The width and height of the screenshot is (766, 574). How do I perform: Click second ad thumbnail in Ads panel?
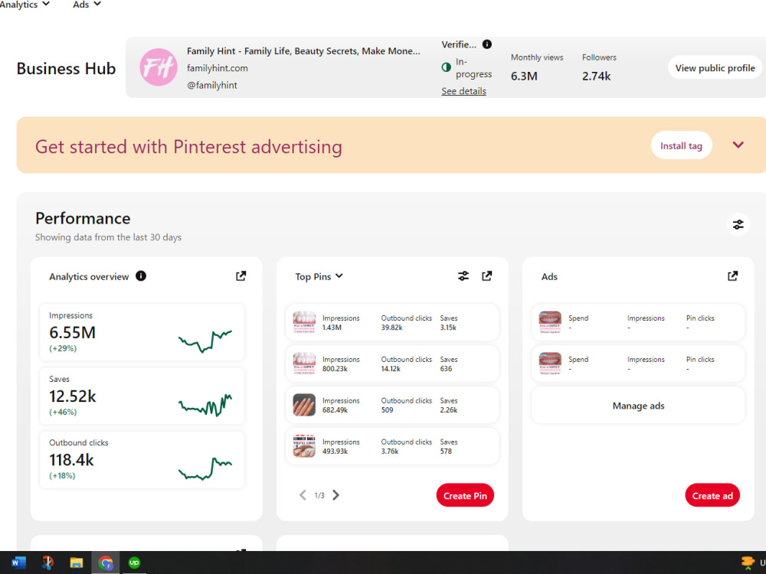pyautogui.click(x=549, y=364)
